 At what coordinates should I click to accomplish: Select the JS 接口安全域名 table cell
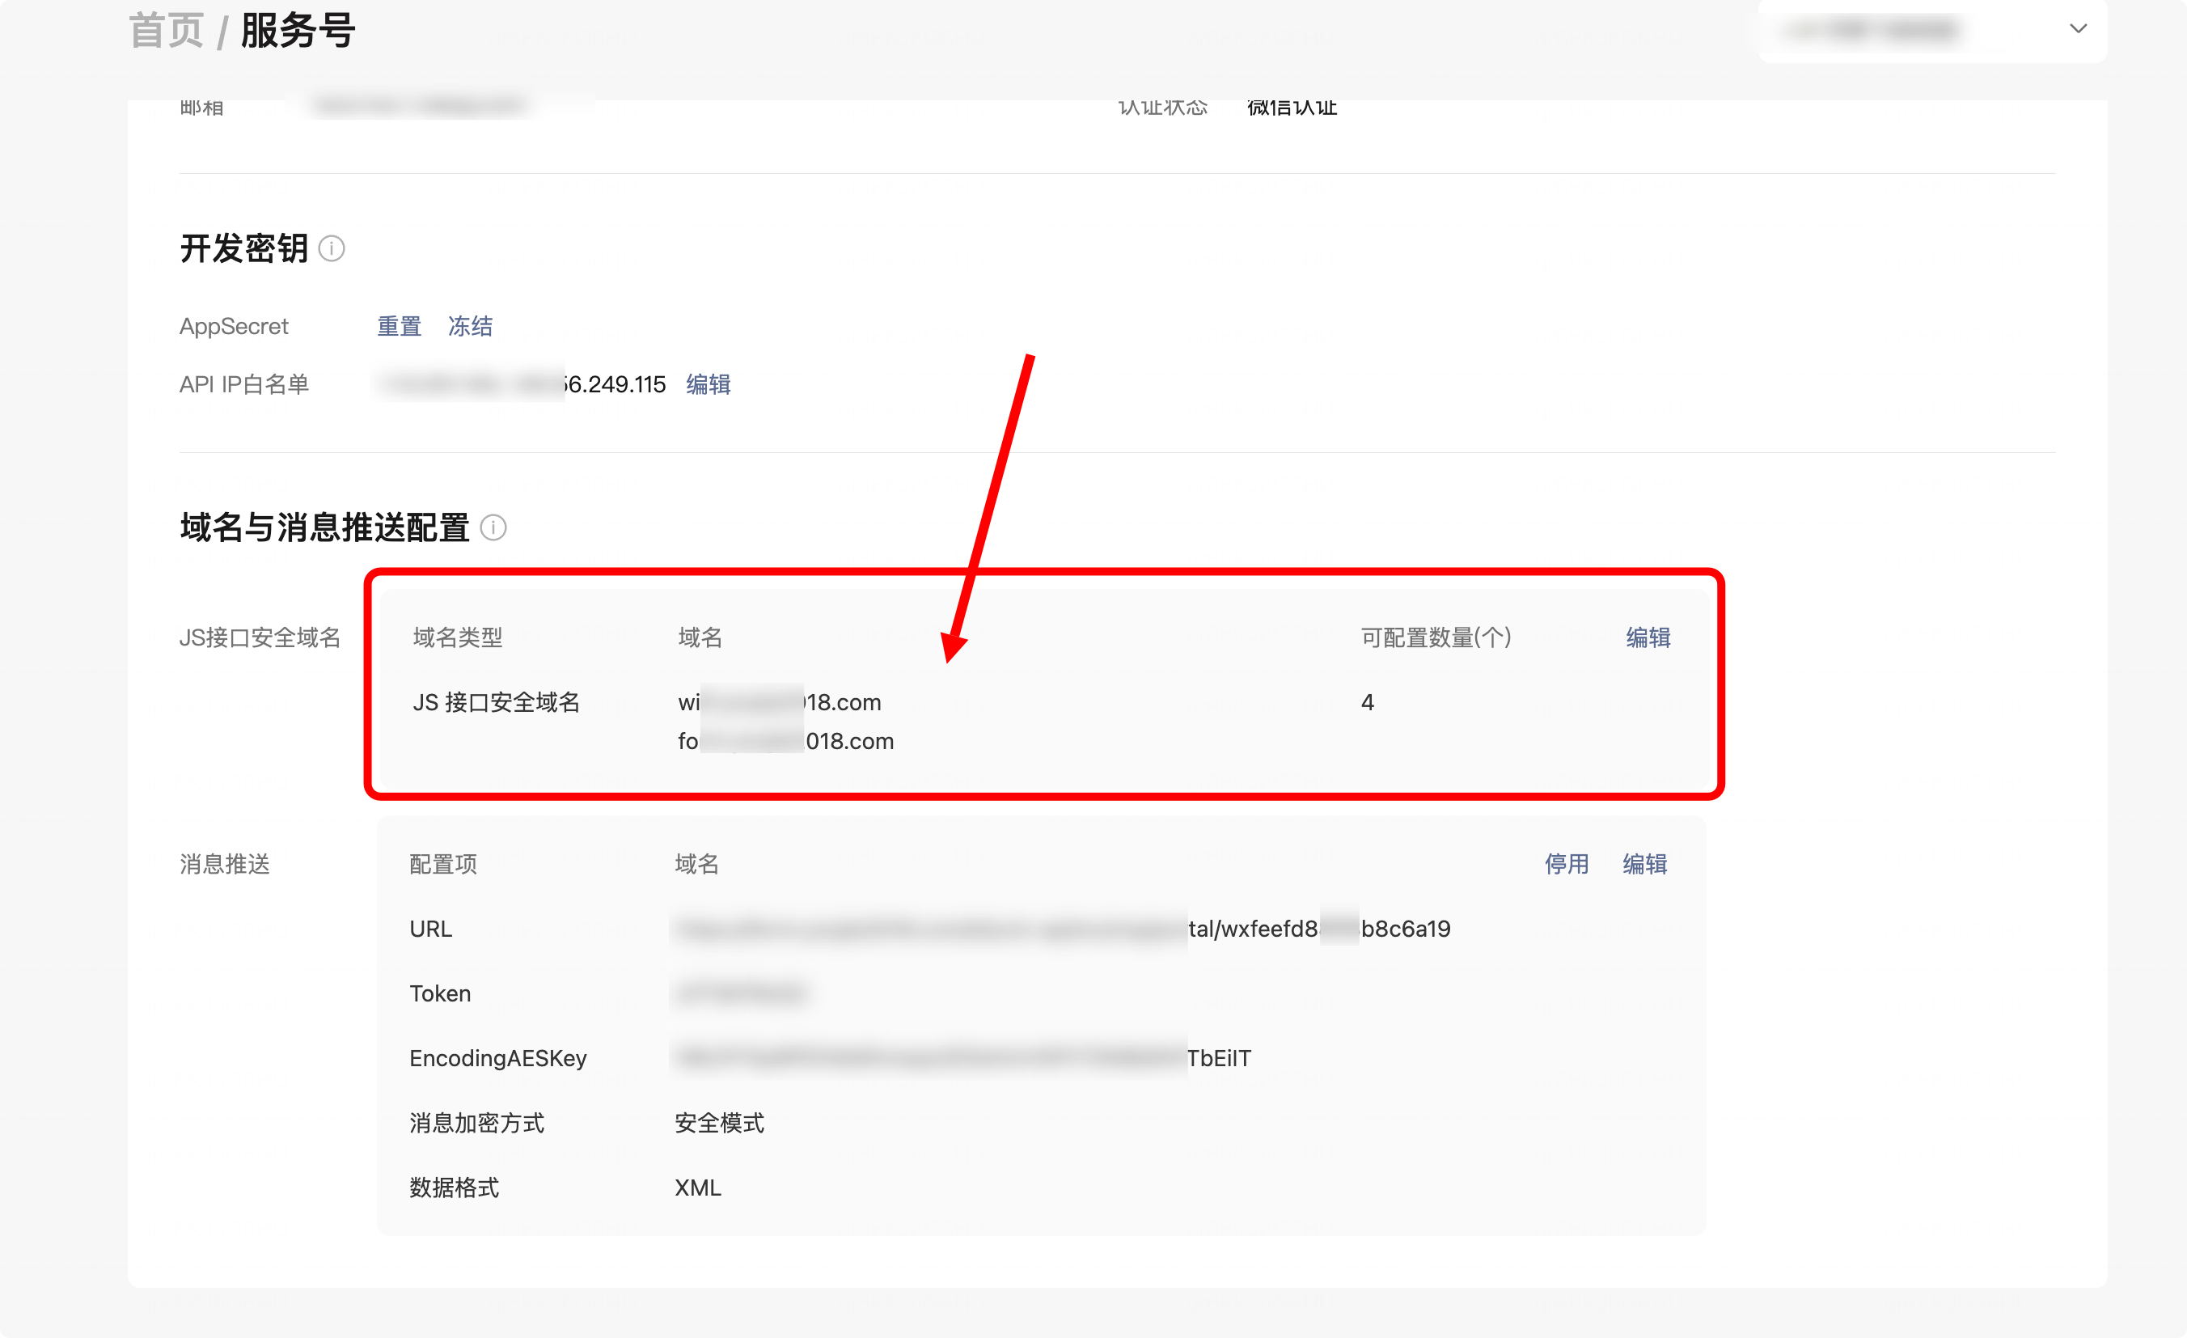click(x=496, y=702)
